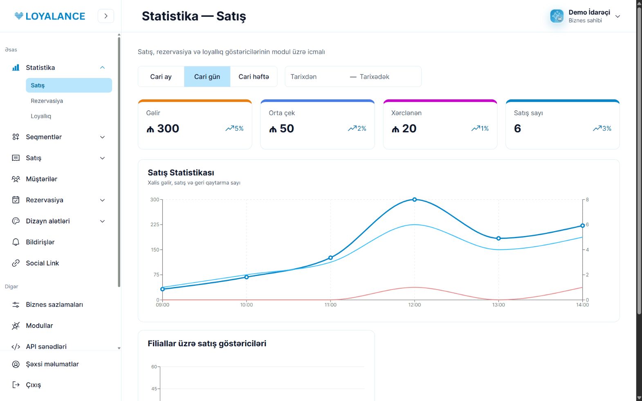Click the Statistika bar chart icon

point(16,67)
